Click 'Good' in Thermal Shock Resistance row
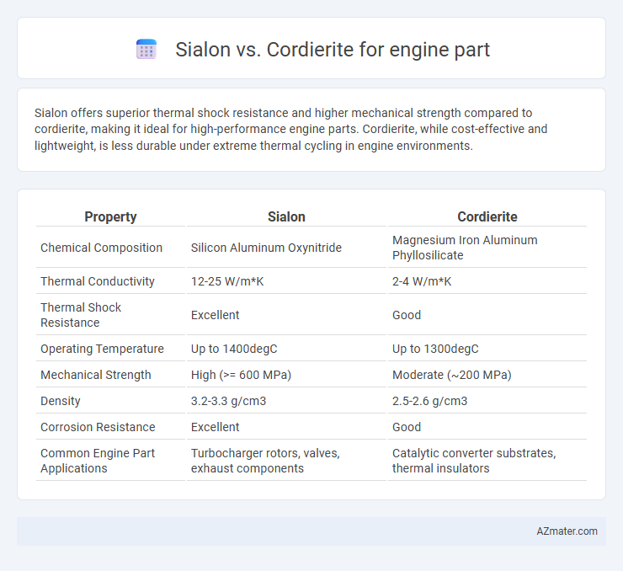Screen dimensions: 623x571 (407, 315)
